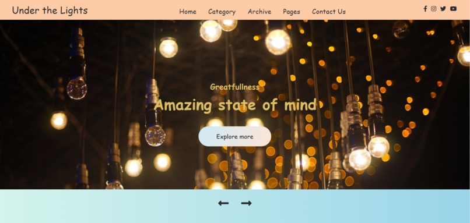Expand the Pages navigation menu
This screenshot has height=223, width=470.
[292, 12]
